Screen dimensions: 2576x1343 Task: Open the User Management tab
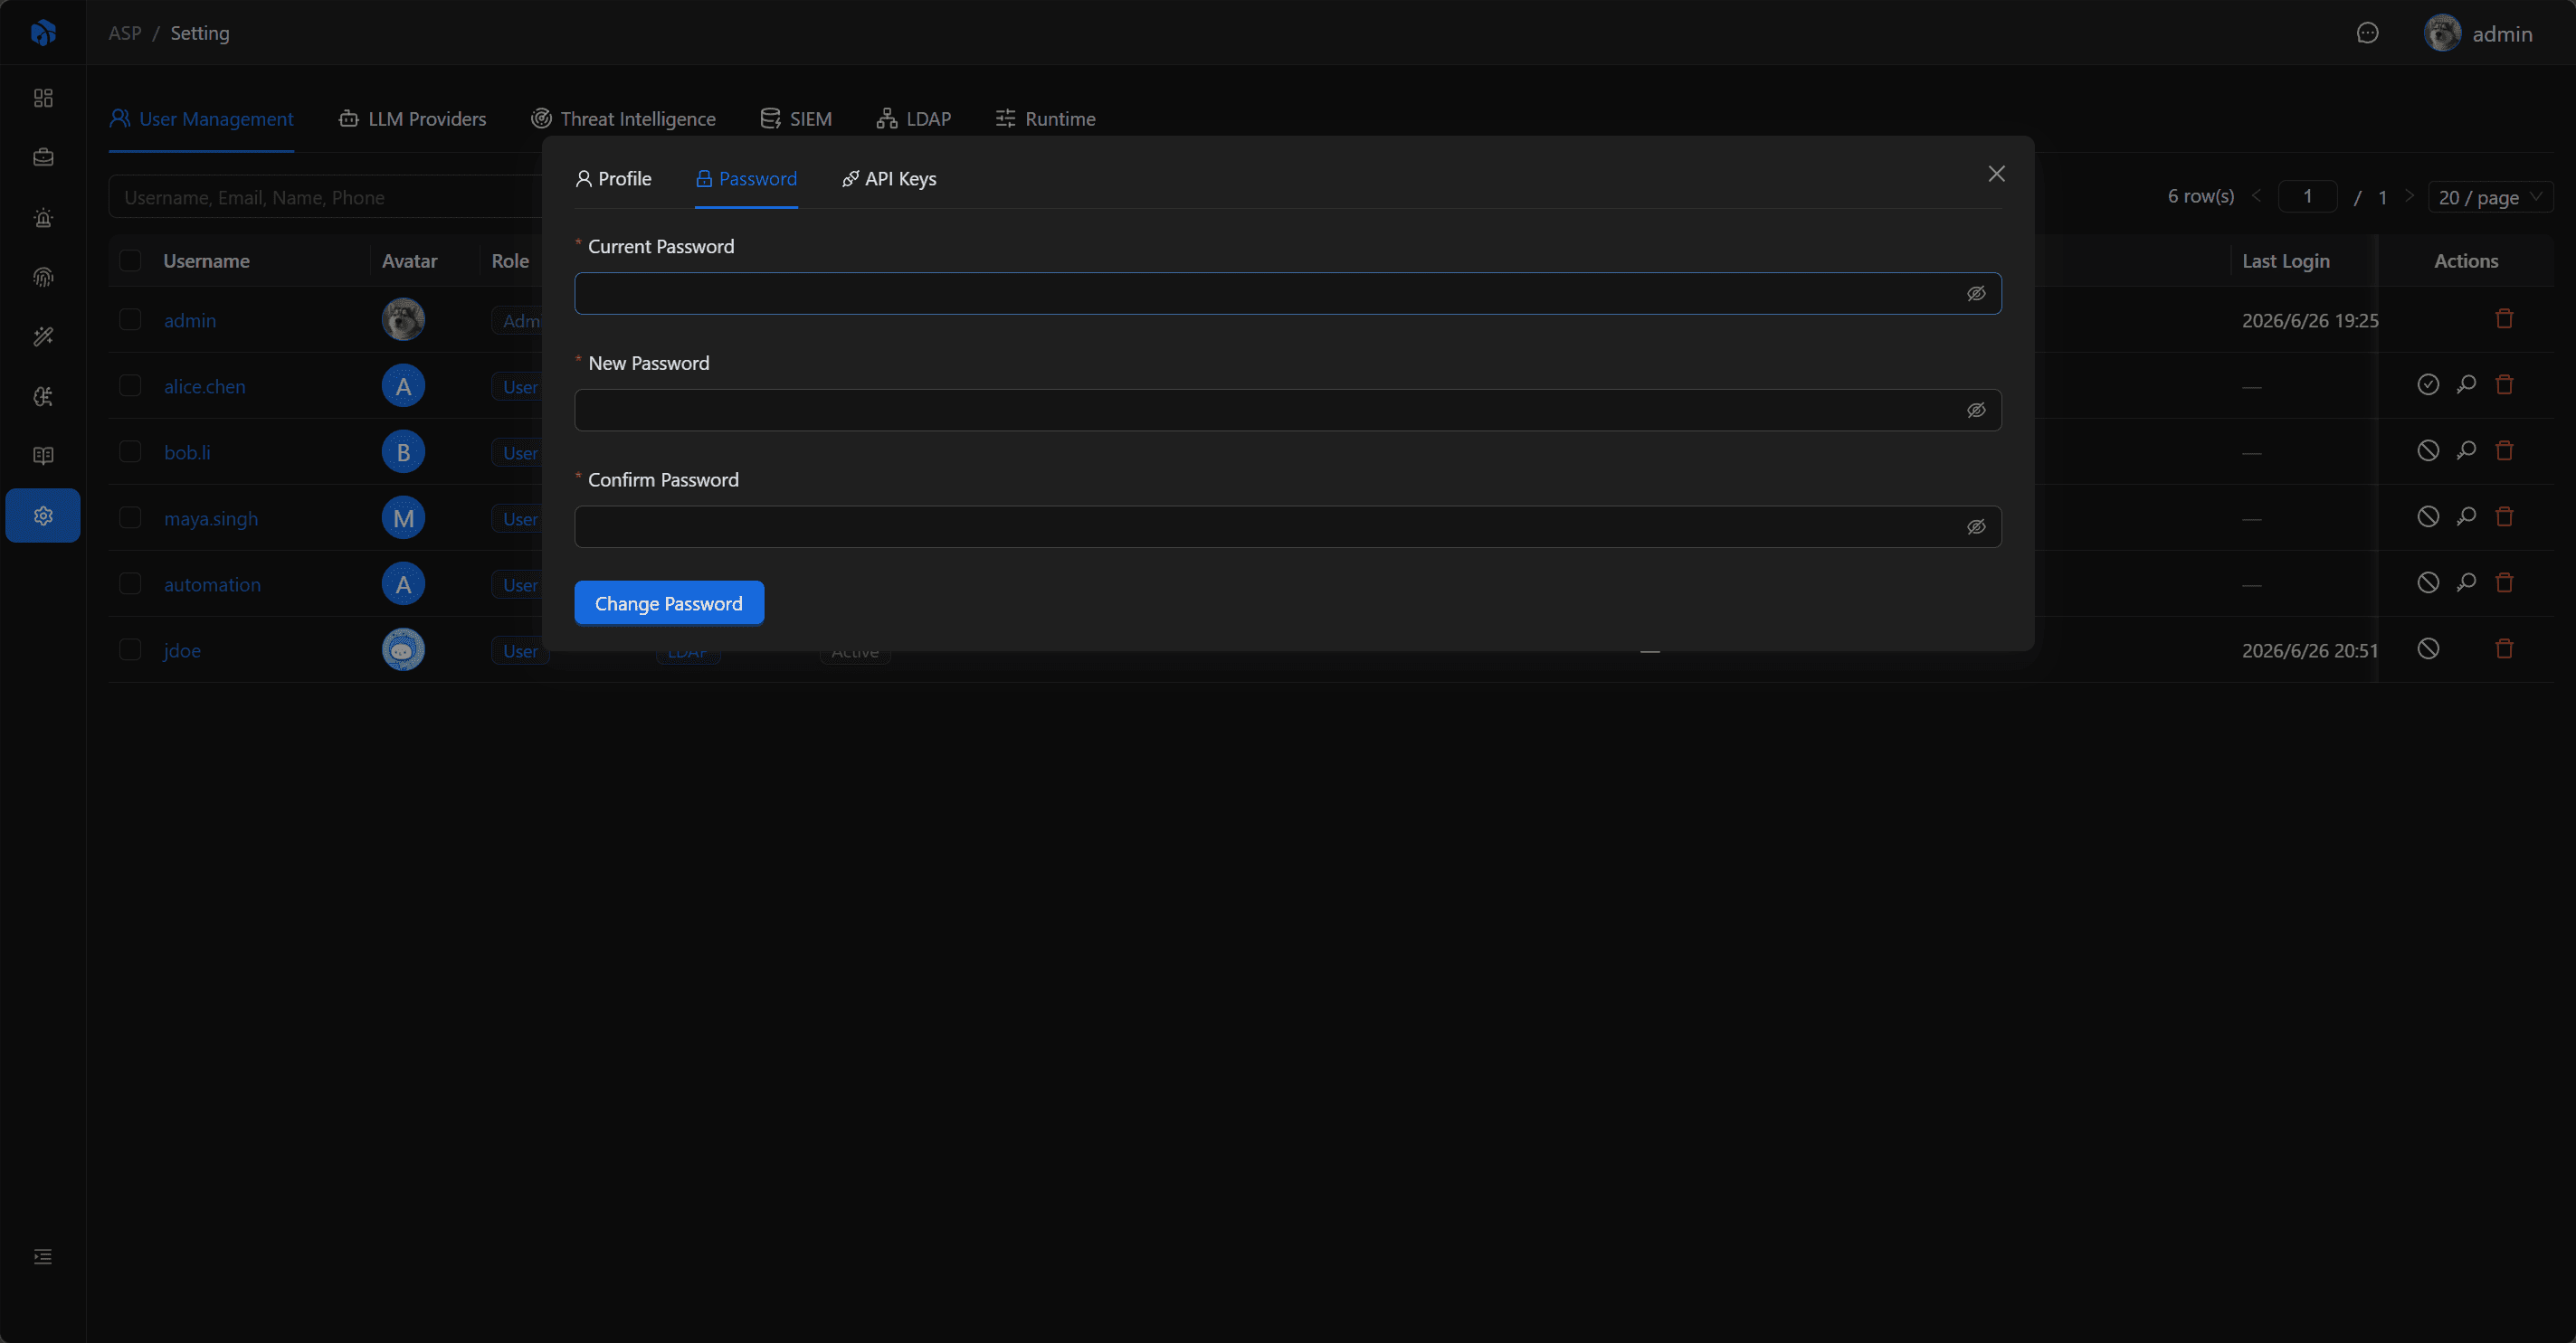pos(201,118)
